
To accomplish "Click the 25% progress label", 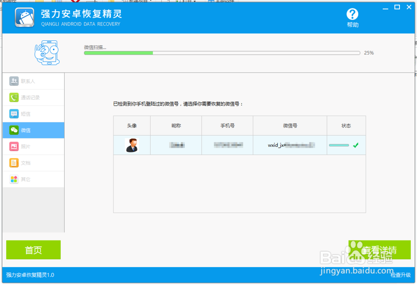I will tap(369, 53).
